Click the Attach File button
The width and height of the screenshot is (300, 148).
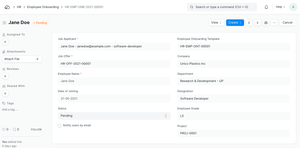(x=22, y=59)
